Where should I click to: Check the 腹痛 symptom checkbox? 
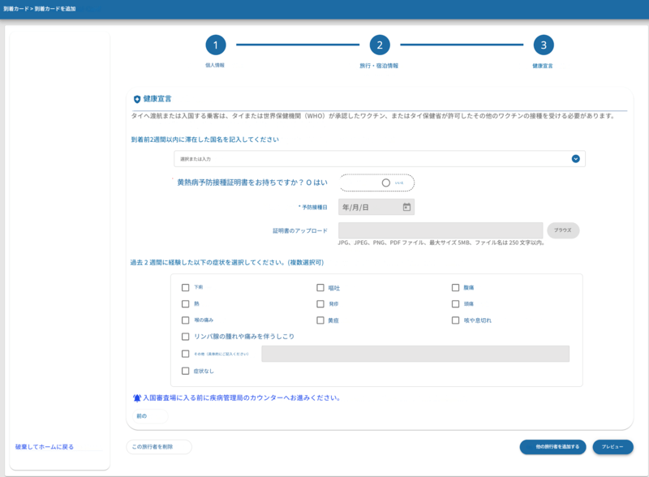point(455,287)
